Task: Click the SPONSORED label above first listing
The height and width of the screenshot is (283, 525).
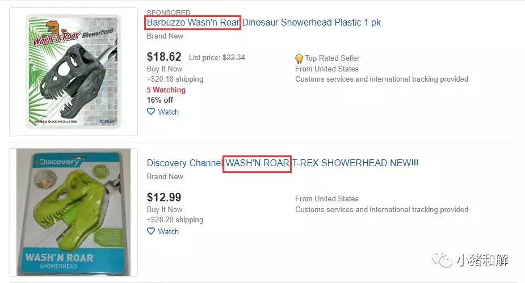Action: [169, 12]
